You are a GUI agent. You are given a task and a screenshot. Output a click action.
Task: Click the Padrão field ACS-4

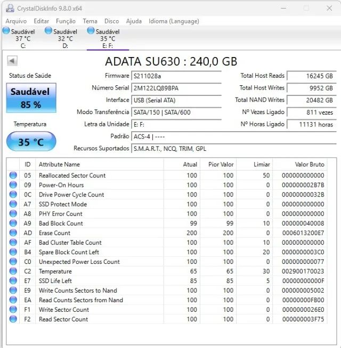click(x=234, y=136)
